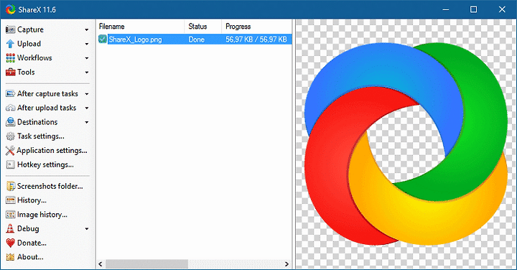The height and width of the screenshot is (270, 517).
Task: Click the Capture camera icon
Action: [10, 29]
